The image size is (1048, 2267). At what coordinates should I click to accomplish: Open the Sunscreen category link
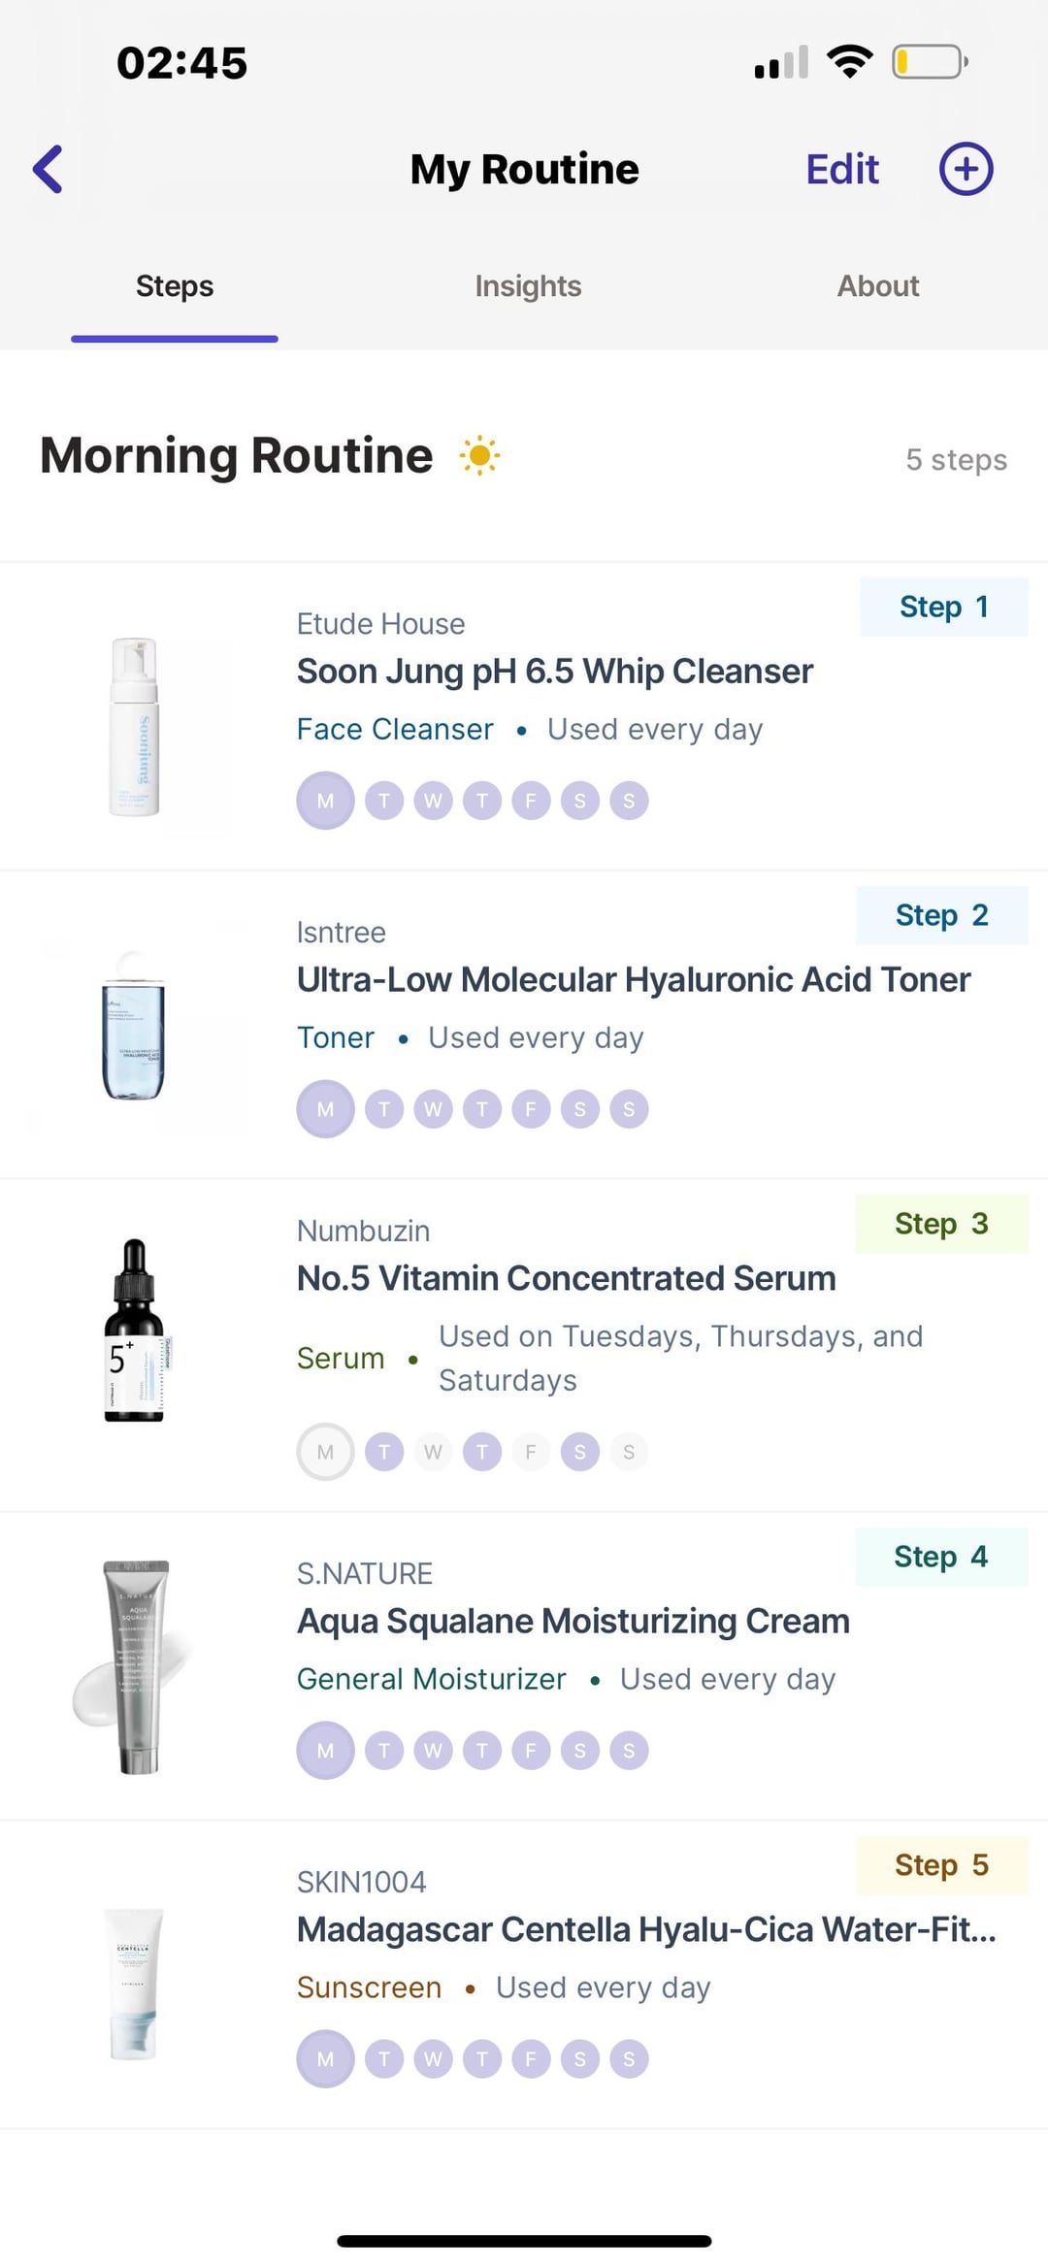click(369, 1988)
